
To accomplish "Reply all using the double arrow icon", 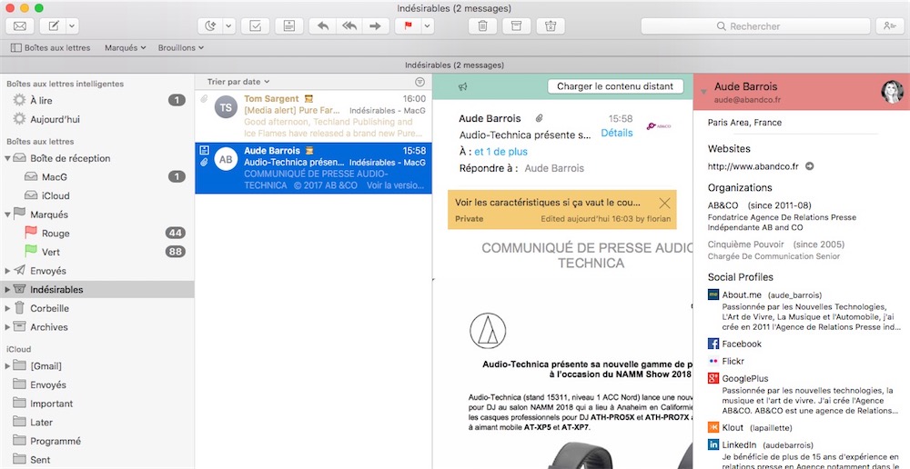I will 349,26.
